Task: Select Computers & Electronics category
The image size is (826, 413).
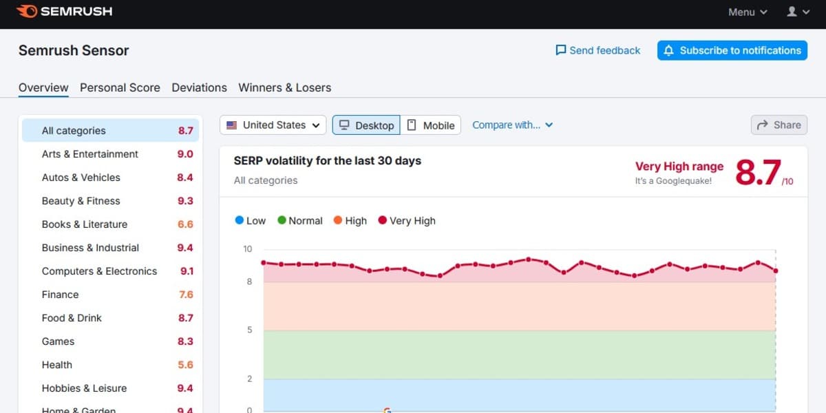Action: pos(110,271)
